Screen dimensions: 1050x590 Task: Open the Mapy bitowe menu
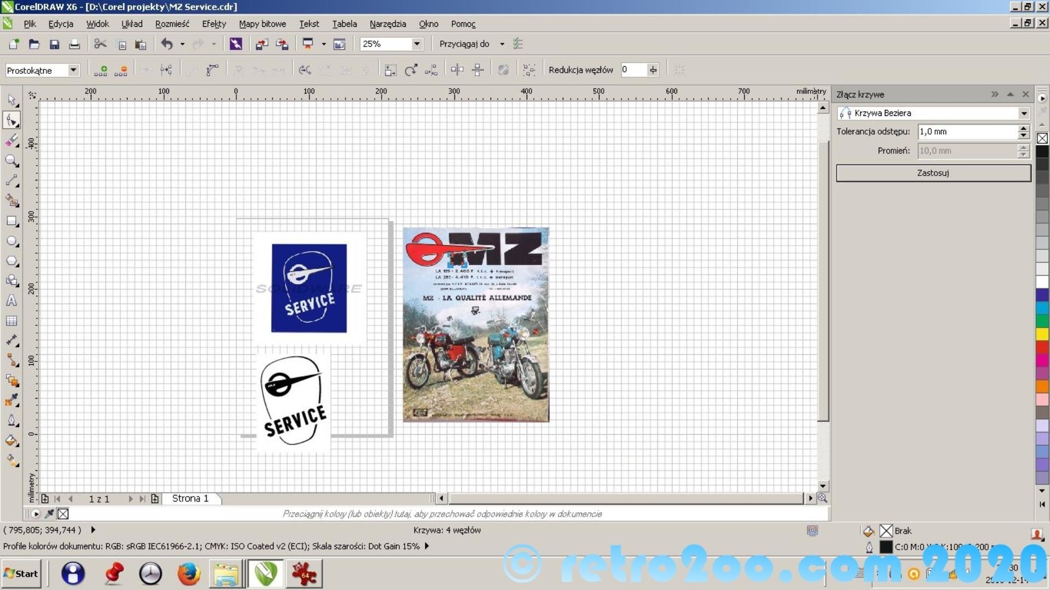[x=262, y=24]
